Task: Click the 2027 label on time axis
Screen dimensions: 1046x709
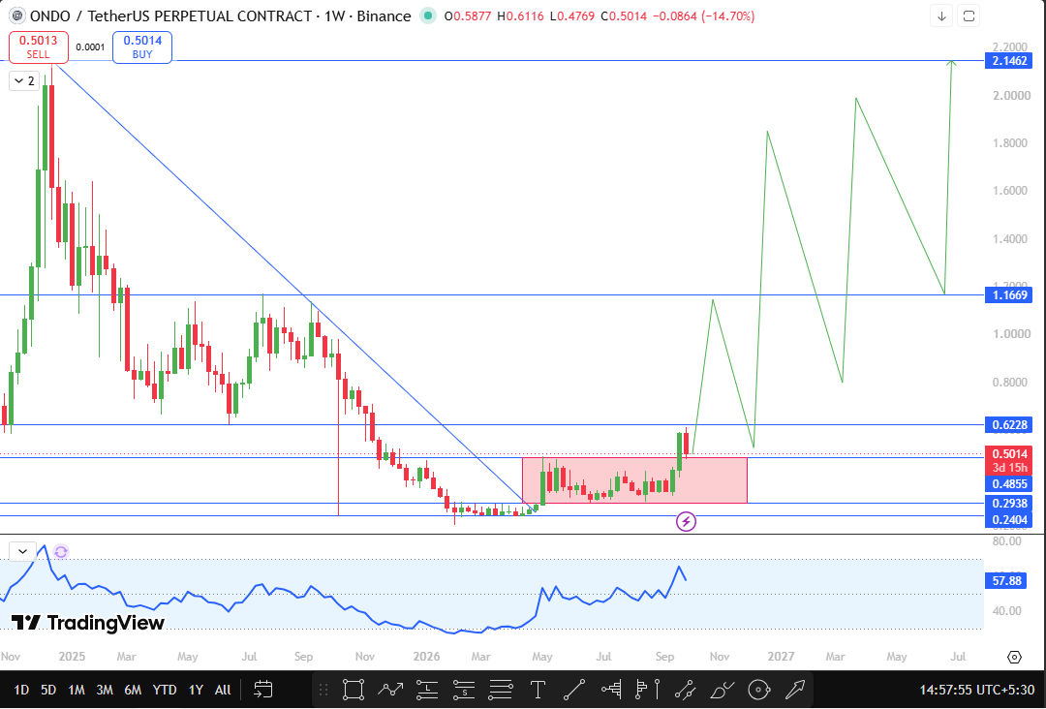Action: (781, 657)
